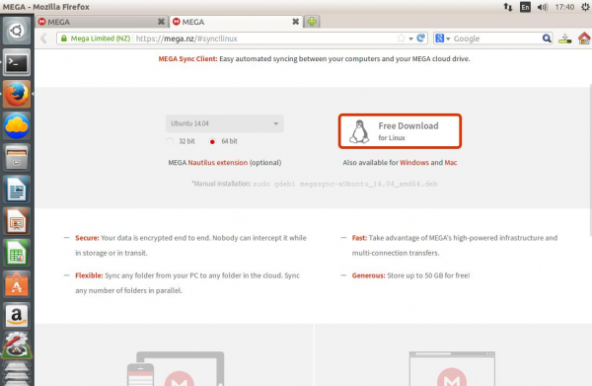Select the 32 bit radio option
Screen dimensions: 592x386
[170, 141]
